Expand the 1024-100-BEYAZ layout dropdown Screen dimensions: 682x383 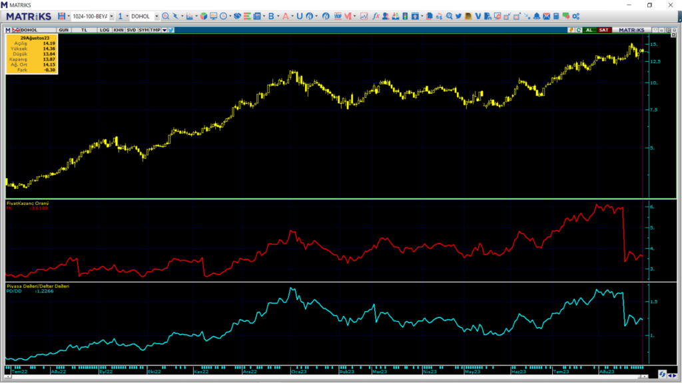tap(111, 16)
